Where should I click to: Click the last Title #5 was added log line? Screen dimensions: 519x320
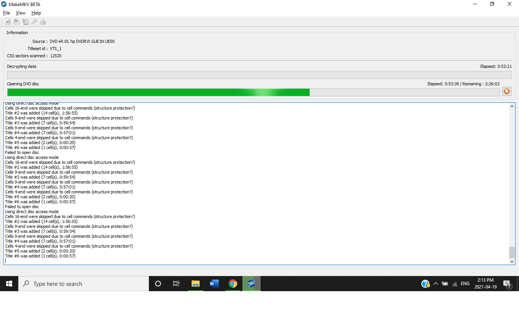(40, 251)
